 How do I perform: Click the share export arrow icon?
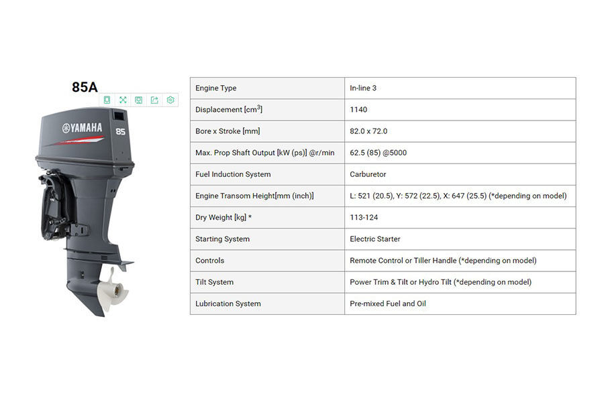[x=154, y=100]
